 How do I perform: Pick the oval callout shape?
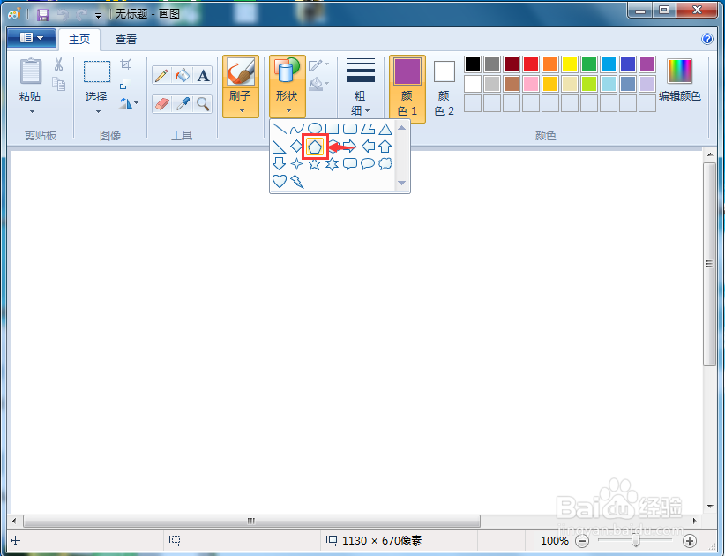368,164
